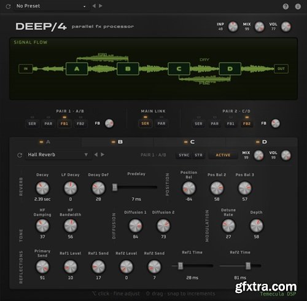Click the Ref2 Time slider handle
307x301 pixels.
click(x=248, y=266)
